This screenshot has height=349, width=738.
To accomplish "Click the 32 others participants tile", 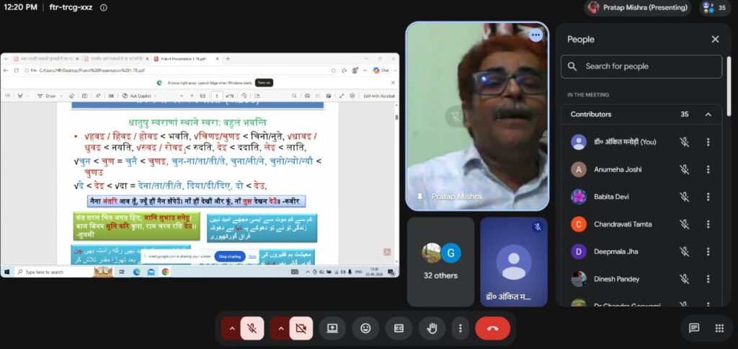I will coord(440,262).
